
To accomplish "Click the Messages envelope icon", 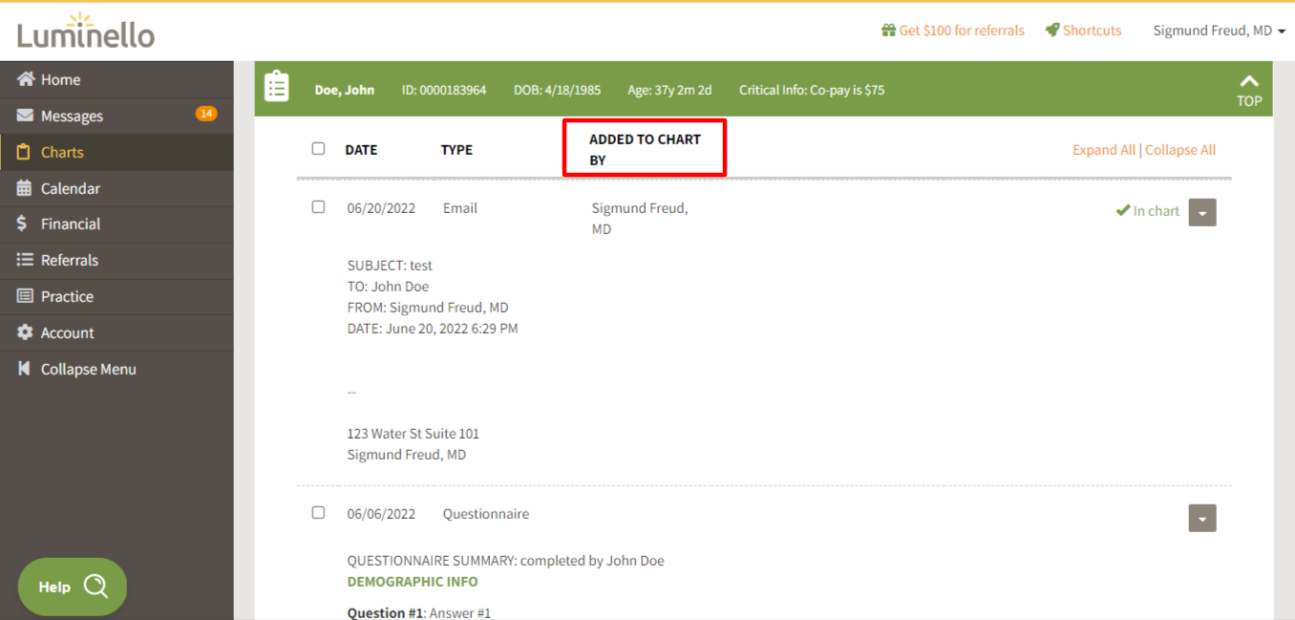I will coord(26,116).
